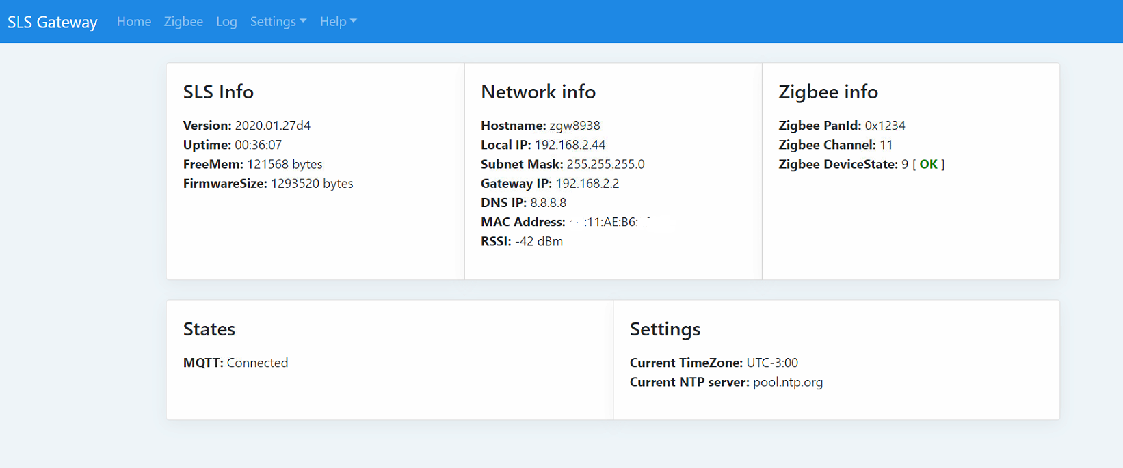Click the Settings card heading
Screen dimensions: 1123x468
[665, 329]
